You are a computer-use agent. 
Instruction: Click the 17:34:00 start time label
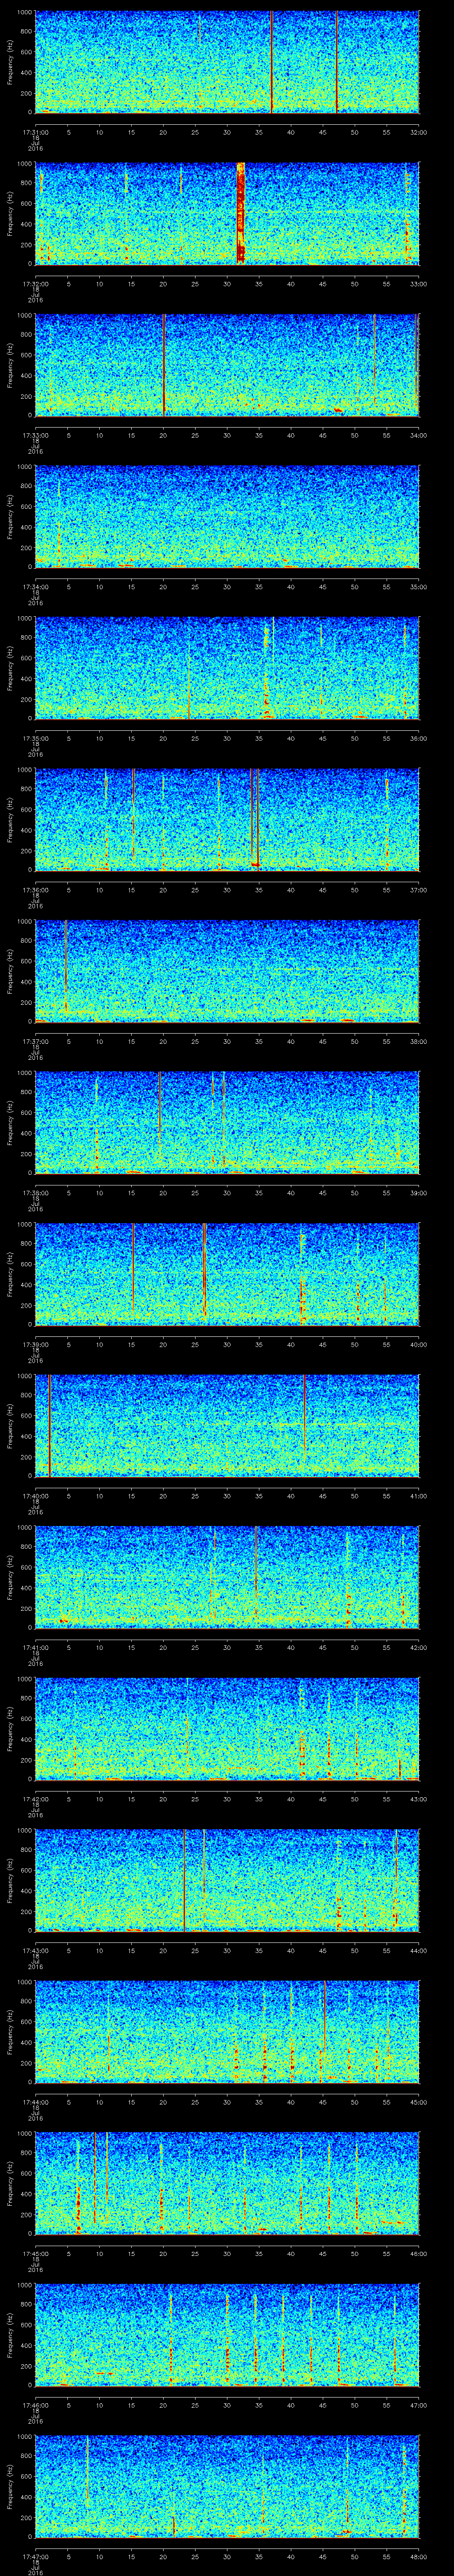pyautogui.click(x=35, y=586)
